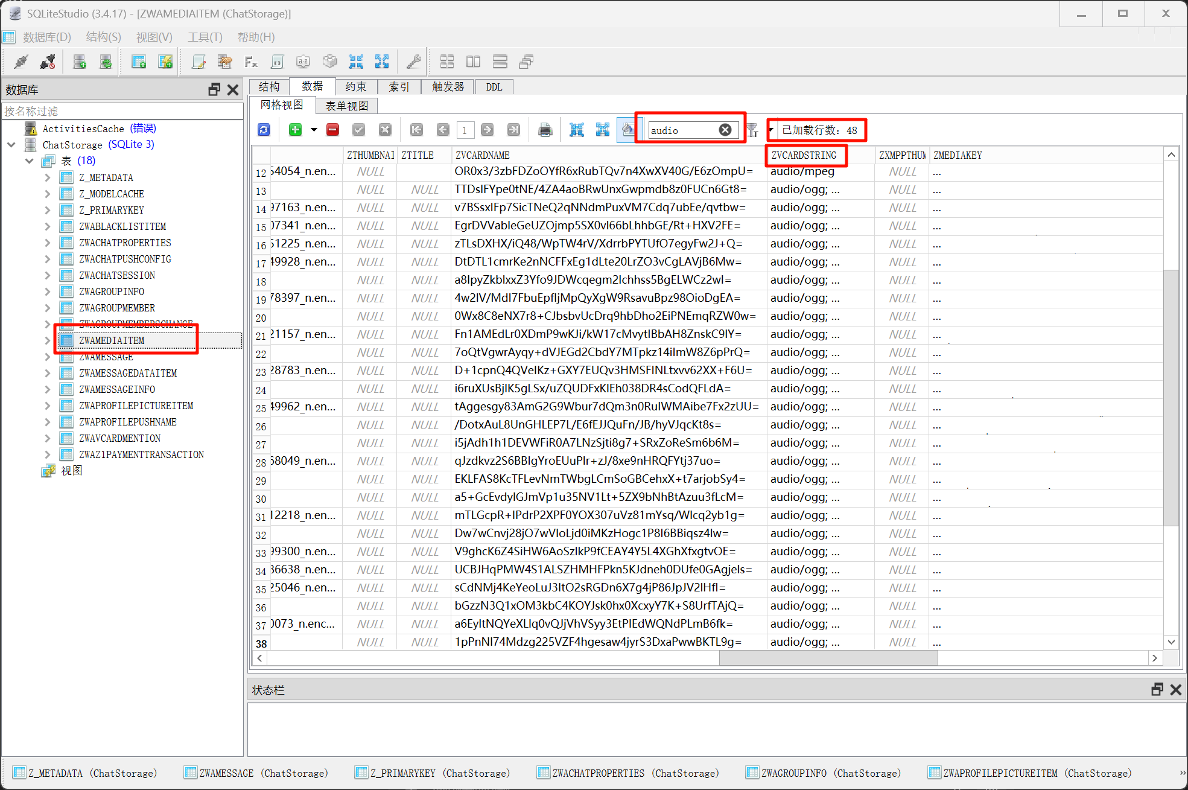Screen dimensions: 1188x790
Task: Click the green insert row button
Action: [x=295, y=130]
